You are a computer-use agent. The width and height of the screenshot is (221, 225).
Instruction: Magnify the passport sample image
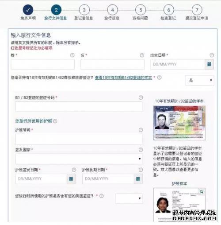click(202, 192)
